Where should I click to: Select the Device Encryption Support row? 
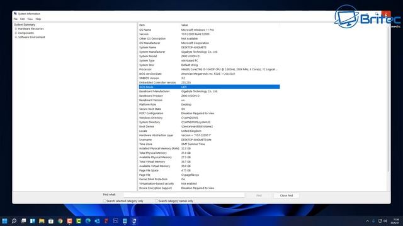pos(209,188)
